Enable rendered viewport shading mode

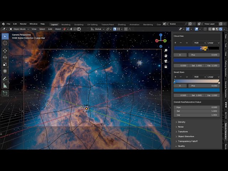click(x=221, y=29)
